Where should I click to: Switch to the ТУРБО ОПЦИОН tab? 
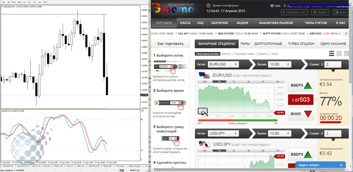301,44
